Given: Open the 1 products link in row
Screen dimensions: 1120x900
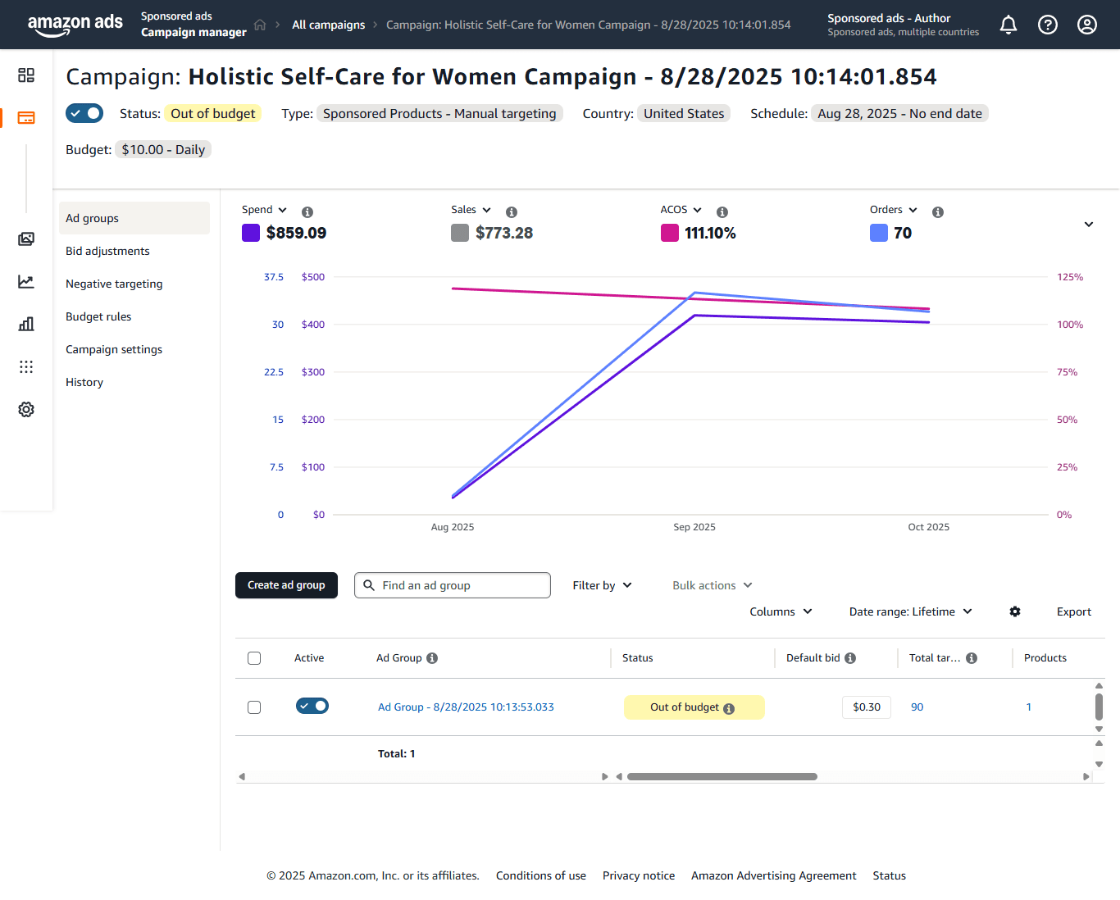Looking at the screenshot, I should 1029,707.
